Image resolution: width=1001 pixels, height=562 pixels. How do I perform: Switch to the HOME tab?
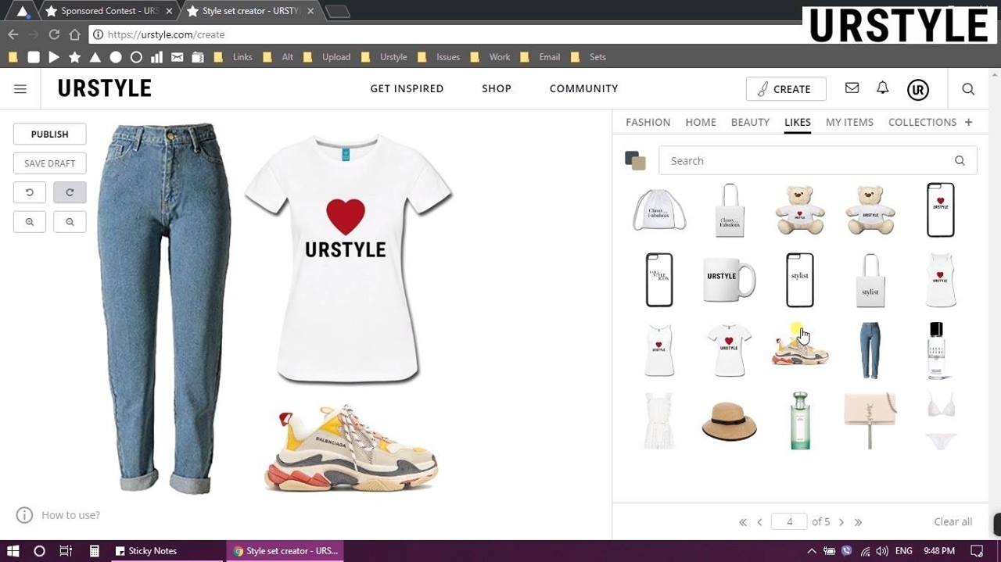coord(701,122)
